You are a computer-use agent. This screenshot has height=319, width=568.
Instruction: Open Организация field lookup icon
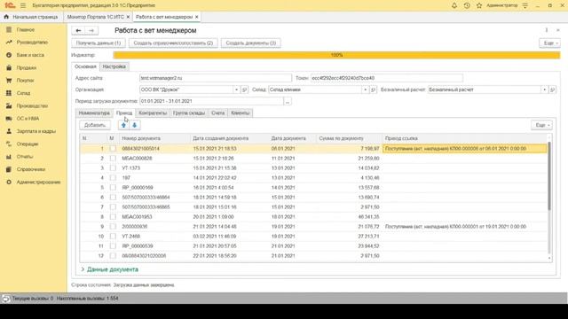point(245,89)
